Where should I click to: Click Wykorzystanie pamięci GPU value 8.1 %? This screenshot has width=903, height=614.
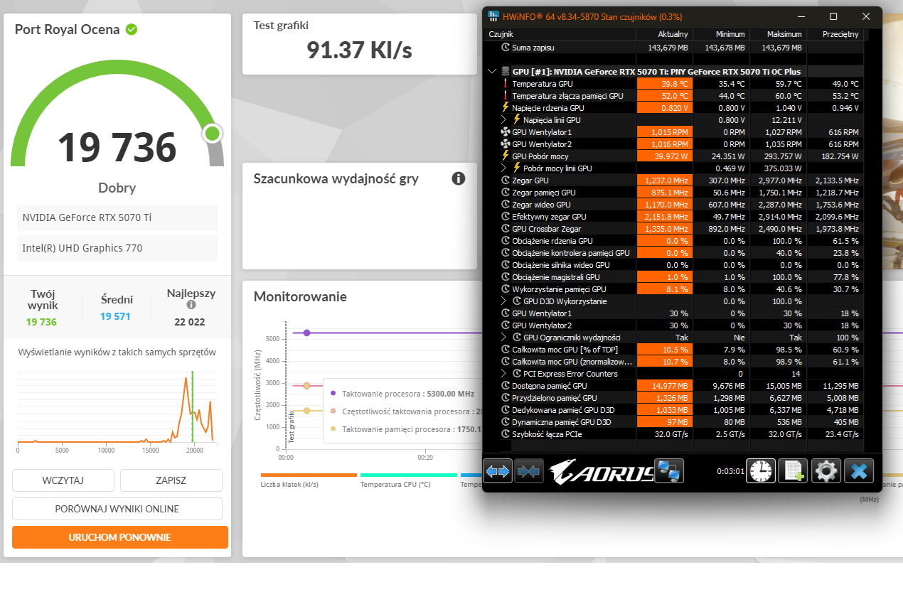pyautogui.click(x=664, y=289)
